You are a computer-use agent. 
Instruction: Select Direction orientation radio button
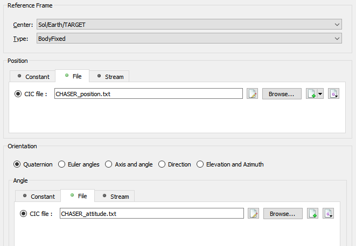[x=174, y=164]
